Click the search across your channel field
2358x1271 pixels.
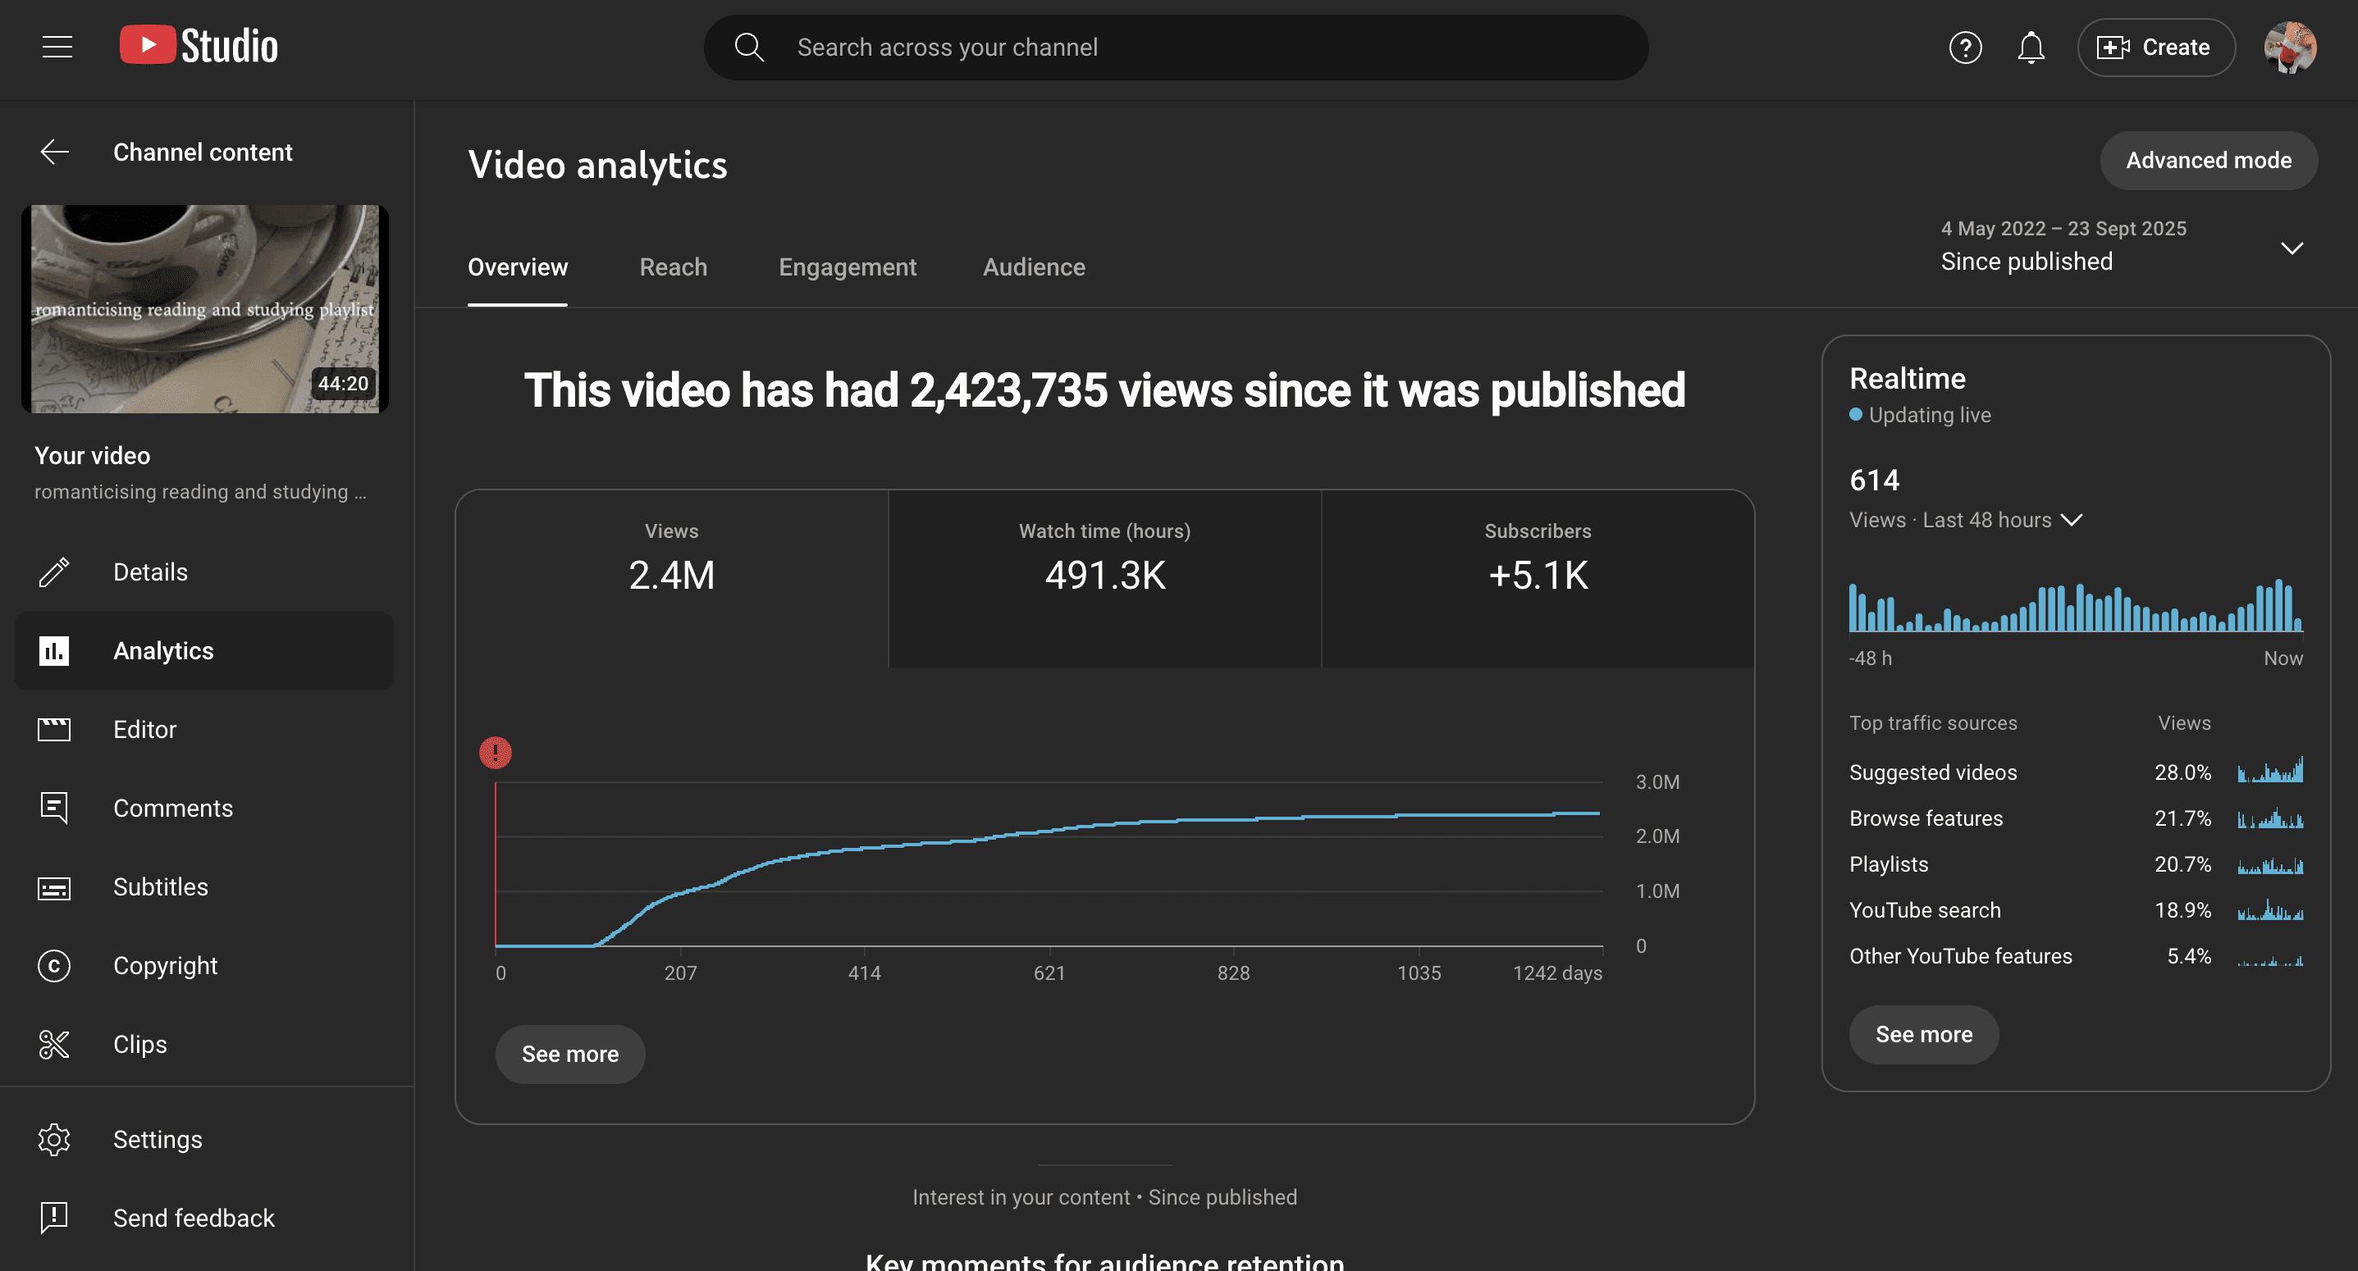1176,48
